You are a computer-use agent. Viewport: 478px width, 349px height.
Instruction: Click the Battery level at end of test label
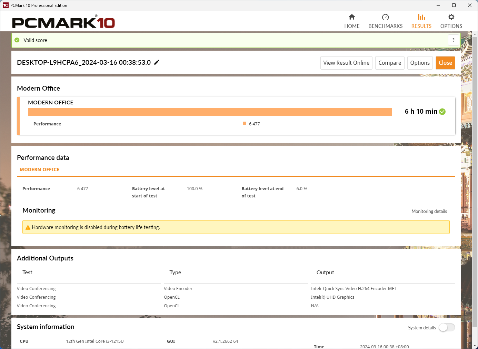(262, 192)
